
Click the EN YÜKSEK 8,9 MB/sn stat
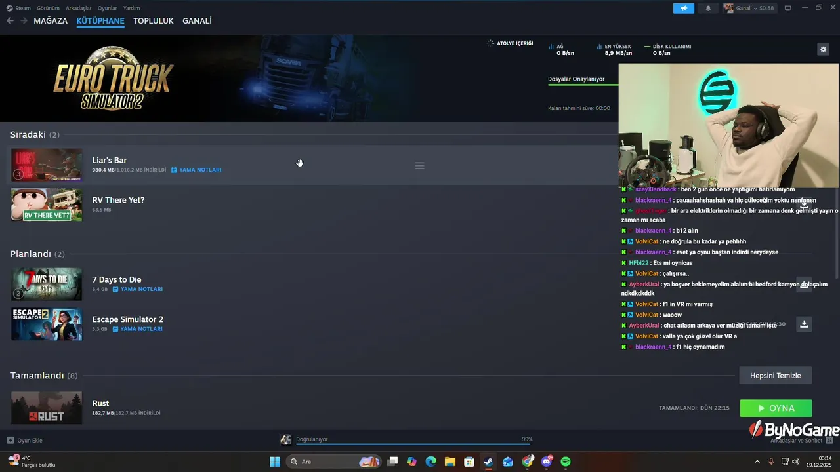(615, 50)
